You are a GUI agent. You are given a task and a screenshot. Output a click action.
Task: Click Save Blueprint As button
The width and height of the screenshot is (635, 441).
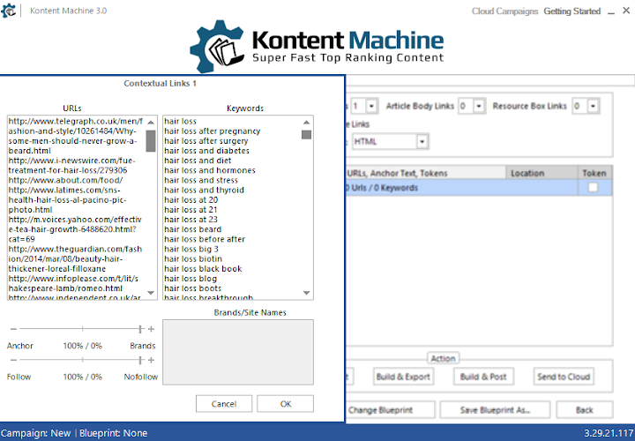click(495, 410)
